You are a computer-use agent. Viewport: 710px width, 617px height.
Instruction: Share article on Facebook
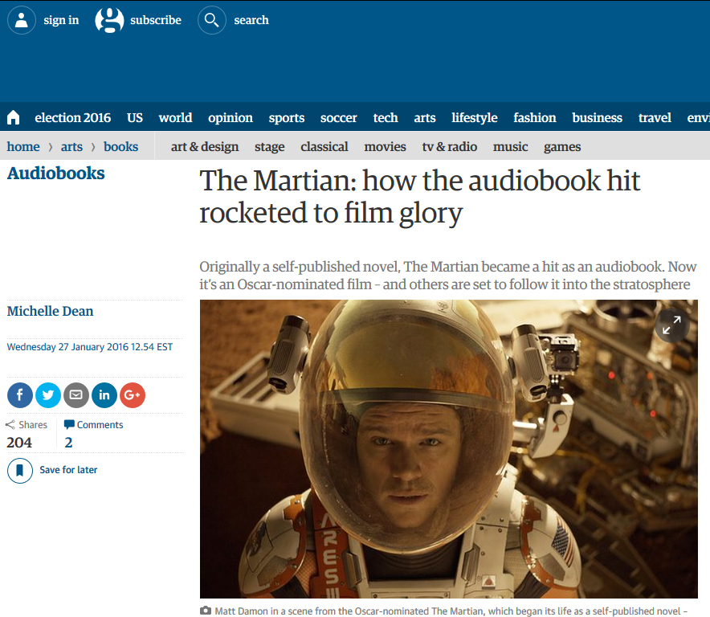point(20,395)
